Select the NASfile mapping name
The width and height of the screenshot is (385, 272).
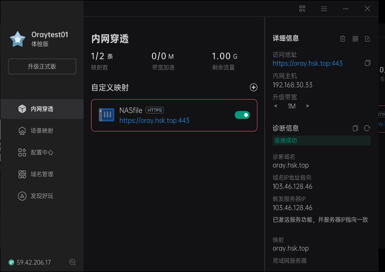pos(131,110)
